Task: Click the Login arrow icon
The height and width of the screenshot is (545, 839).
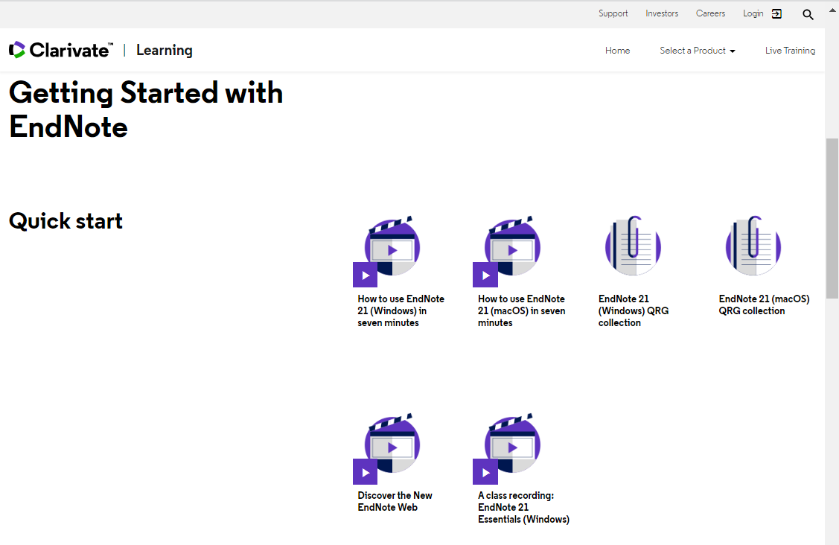Action: coord(776,13)
